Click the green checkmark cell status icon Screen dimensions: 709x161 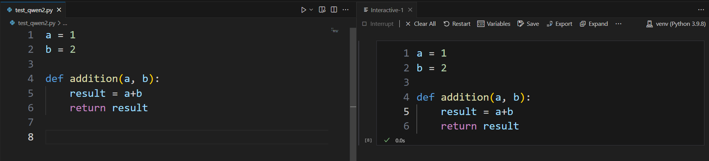pyautogui.click(x=387, y=140)
